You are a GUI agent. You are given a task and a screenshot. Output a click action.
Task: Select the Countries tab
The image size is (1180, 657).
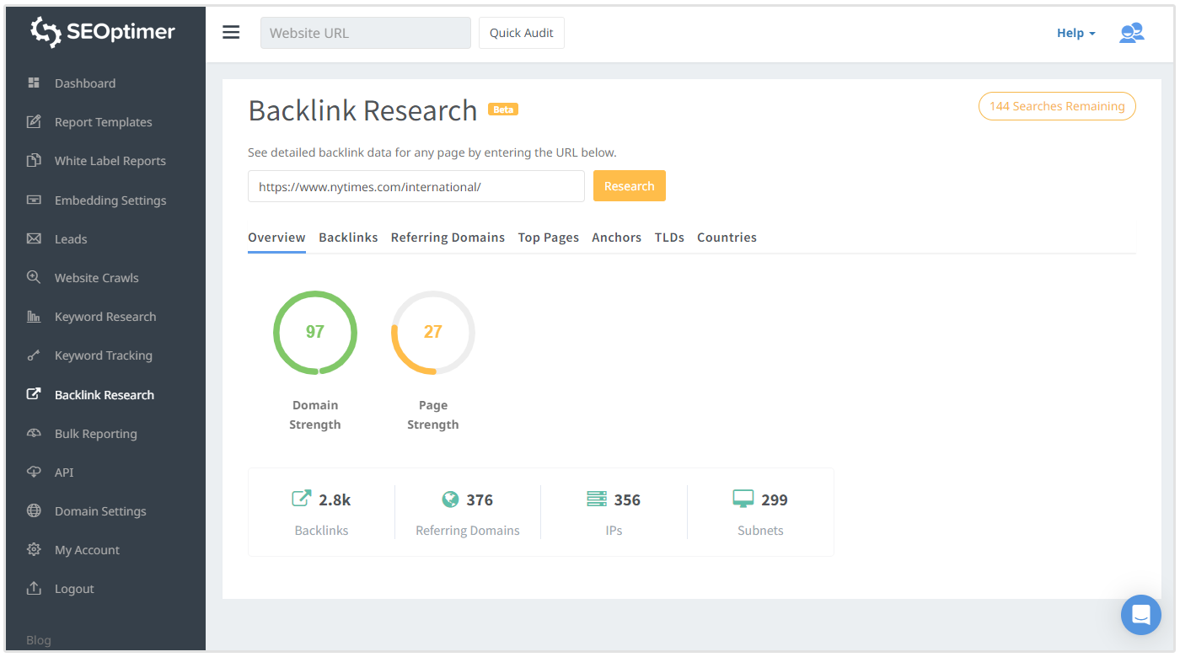(x=727, y=238)
